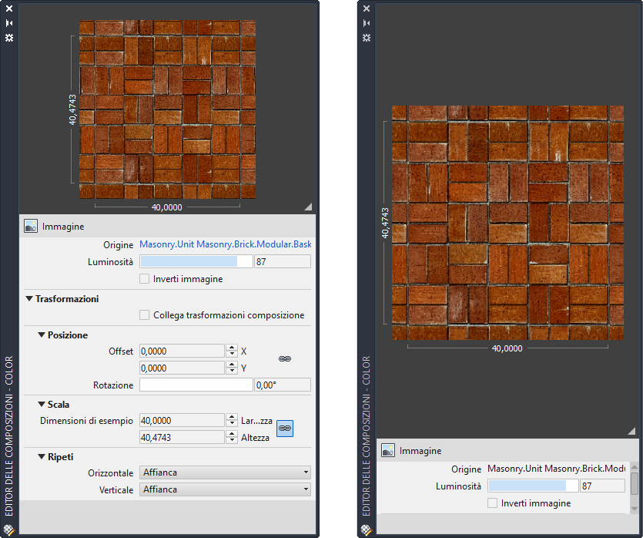Check Collega trasformazioni composizione
Viewport: 643px width, 538px height.
144,315
